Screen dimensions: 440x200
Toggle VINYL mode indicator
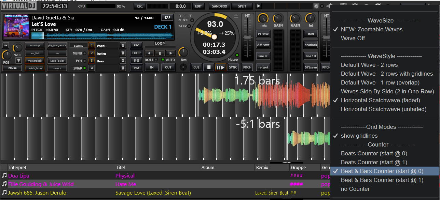192,20
